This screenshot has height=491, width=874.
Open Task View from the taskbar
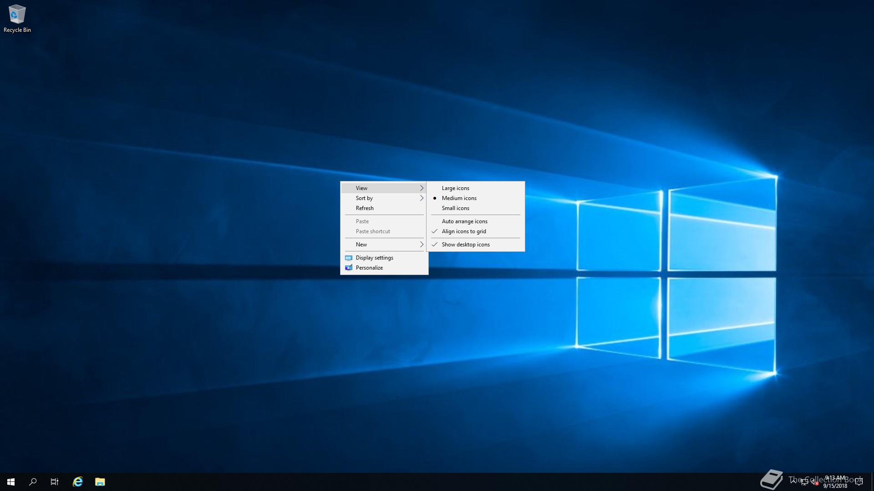pyautogui.click(x=55, y=482)
